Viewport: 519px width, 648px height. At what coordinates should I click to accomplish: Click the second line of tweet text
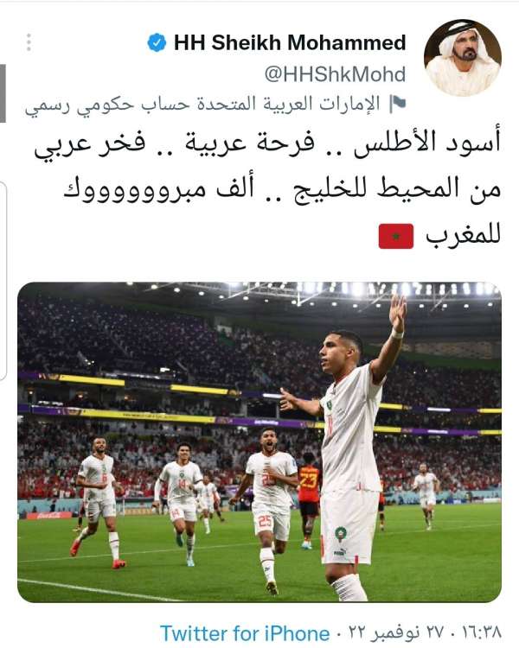pos(282,190)
